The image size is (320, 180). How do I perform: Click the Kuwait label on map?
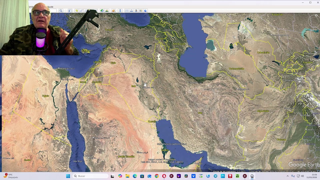(x=152, y=121)
